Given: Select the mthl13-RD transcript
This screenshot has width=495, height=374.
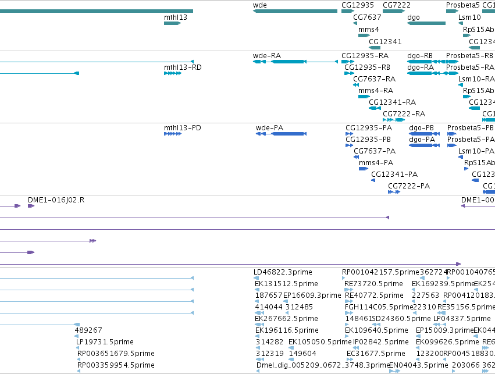Looking at the screenshot, I should pos(173,73).
